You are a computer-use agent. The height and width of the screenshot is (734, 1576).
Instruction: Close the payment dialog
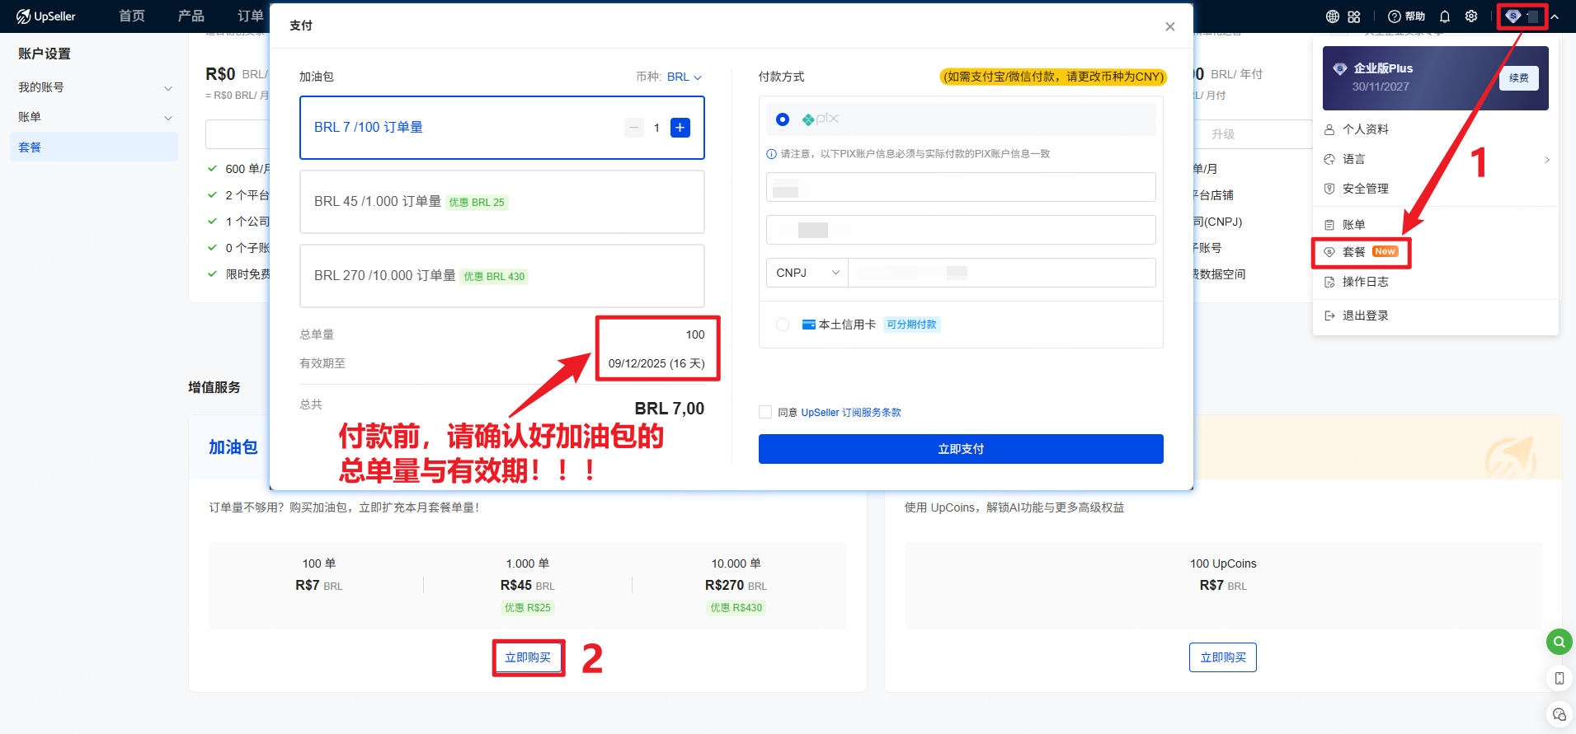1169,26
